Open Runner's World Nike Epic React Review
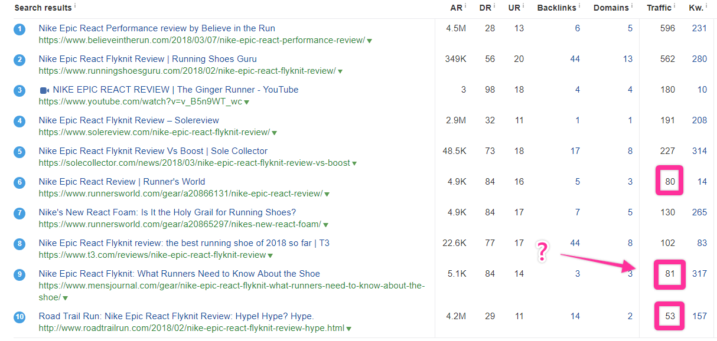 pos(122,182)
